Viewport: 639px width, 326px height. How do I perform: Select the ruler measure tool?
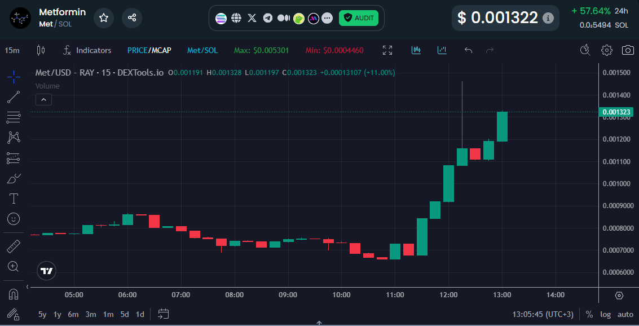click(x=14, y=246)
